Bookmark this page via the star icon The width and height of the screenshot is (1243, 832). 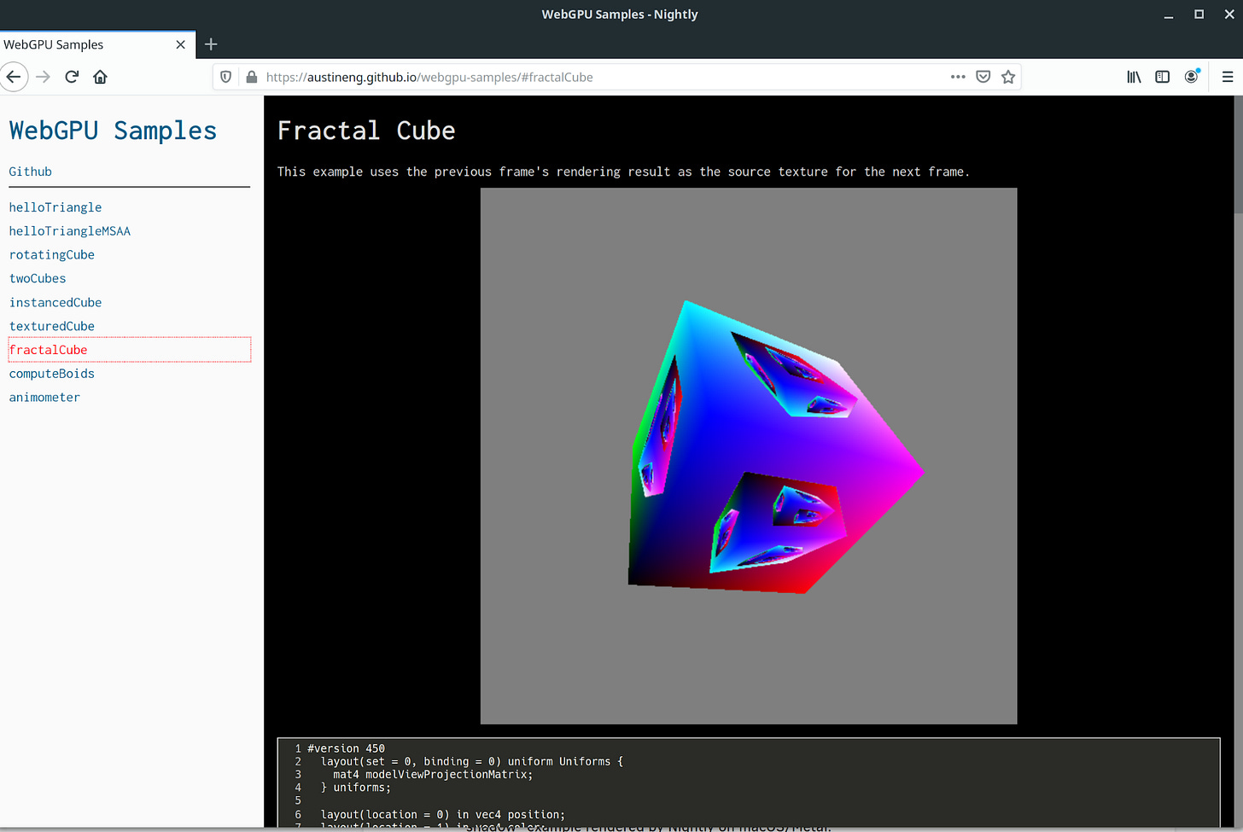click(x=1008, y=76)
